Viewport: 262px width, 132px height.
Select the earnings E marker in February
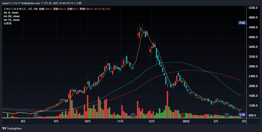tap(227, 115)
